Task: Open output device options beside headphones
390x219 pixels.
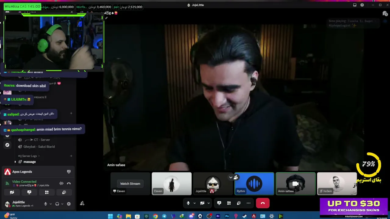Action: point(62,204)
